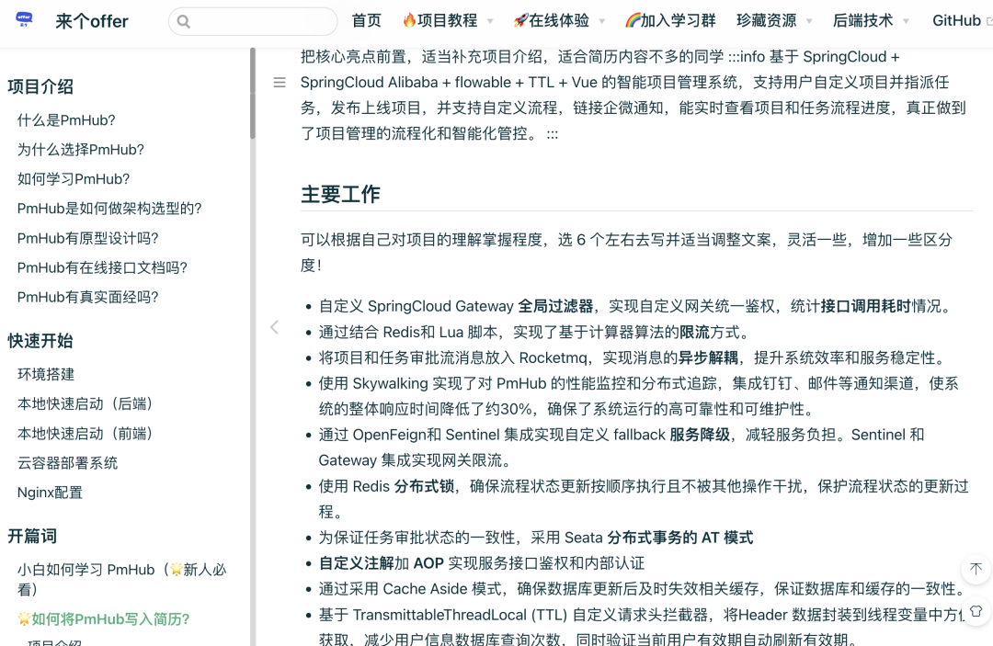Click bold text 异步解耦 in Rocketmq bullet
This screenshot has height=646, width=993.
(709, 358)
